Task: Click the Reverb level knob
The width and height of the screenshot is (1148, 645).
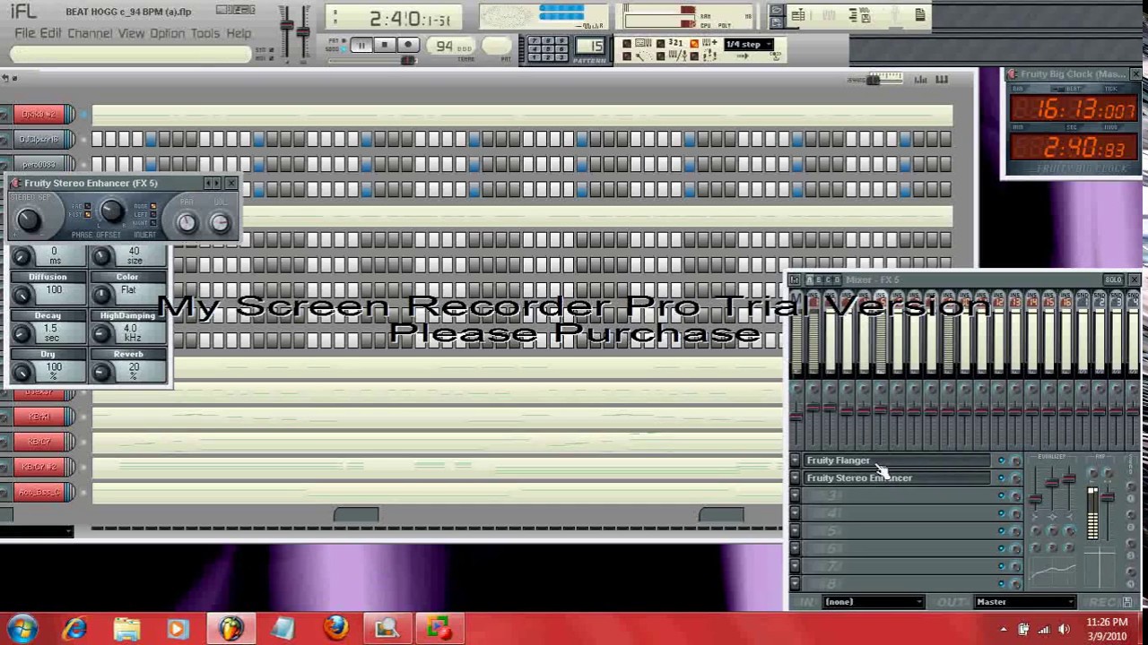Action: 101,373
